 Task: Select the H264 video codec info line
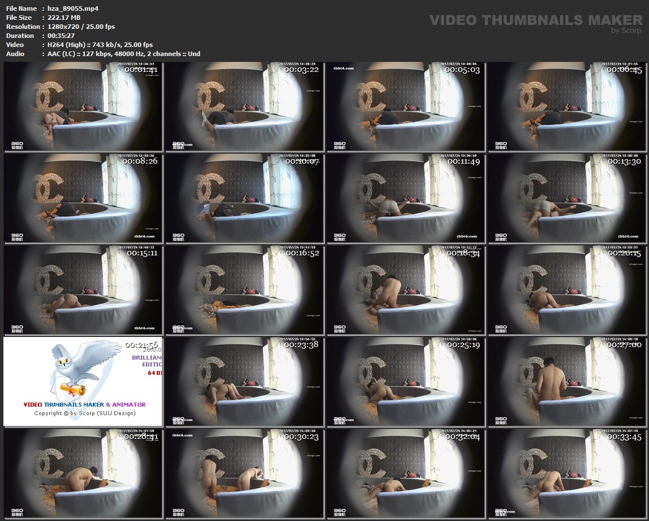[100, 45]
